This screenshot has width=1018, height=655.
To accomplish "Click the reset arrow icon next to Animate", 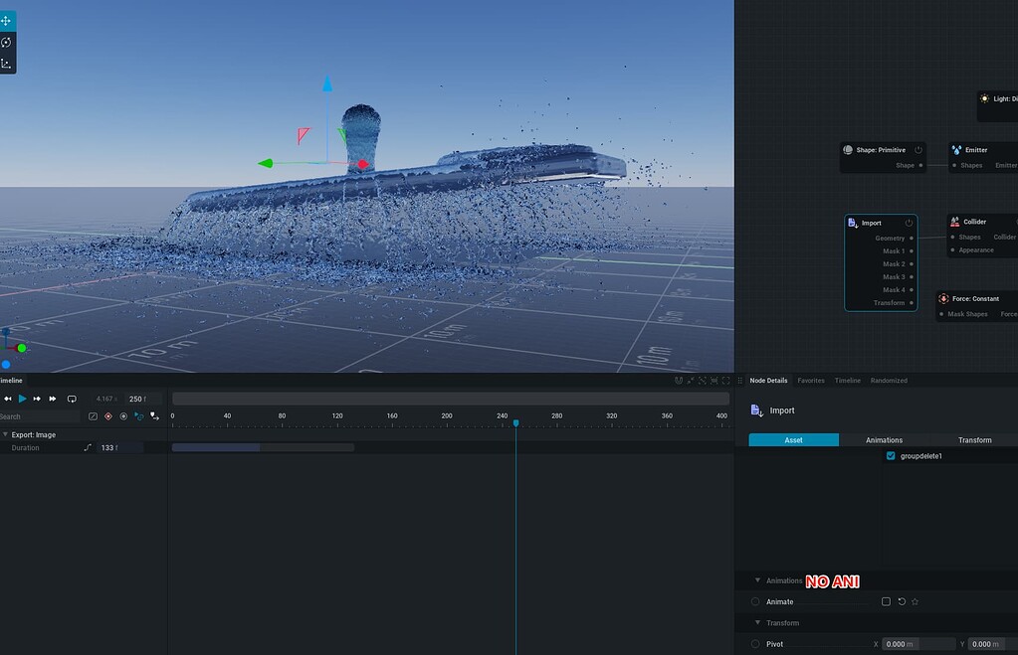I will click(x=900, y=601).
